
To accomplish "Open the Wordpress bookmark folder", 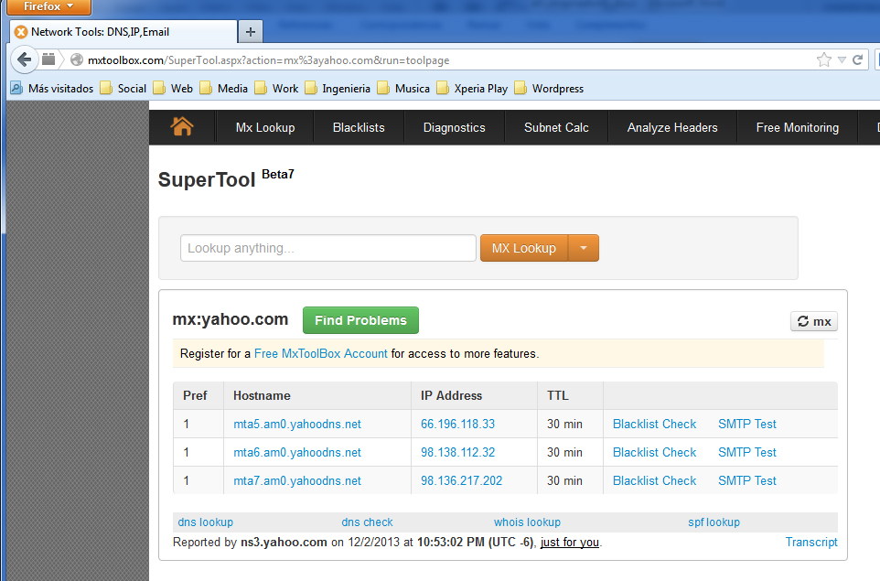I will click(x=549, y=88).
